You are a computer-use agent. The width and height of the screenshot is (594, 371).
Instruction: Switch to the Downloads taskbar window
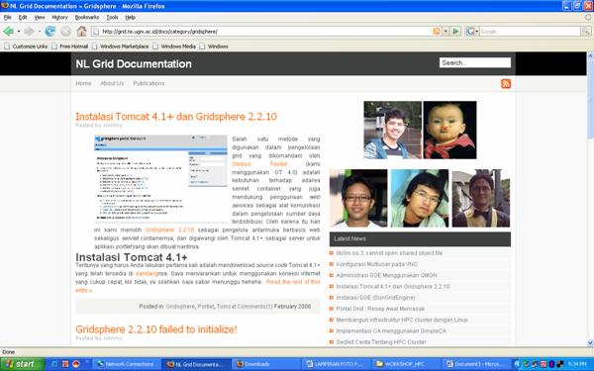265,364
